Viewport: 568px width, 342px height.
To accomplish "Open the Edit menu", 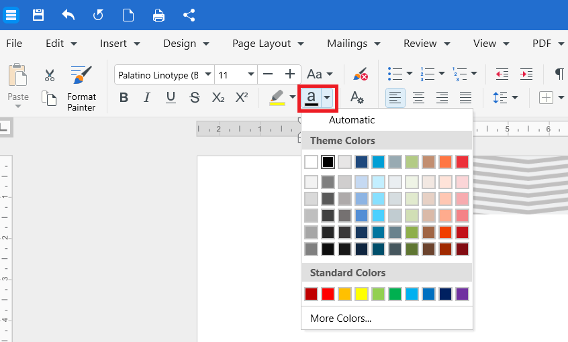I will [61, 44].
